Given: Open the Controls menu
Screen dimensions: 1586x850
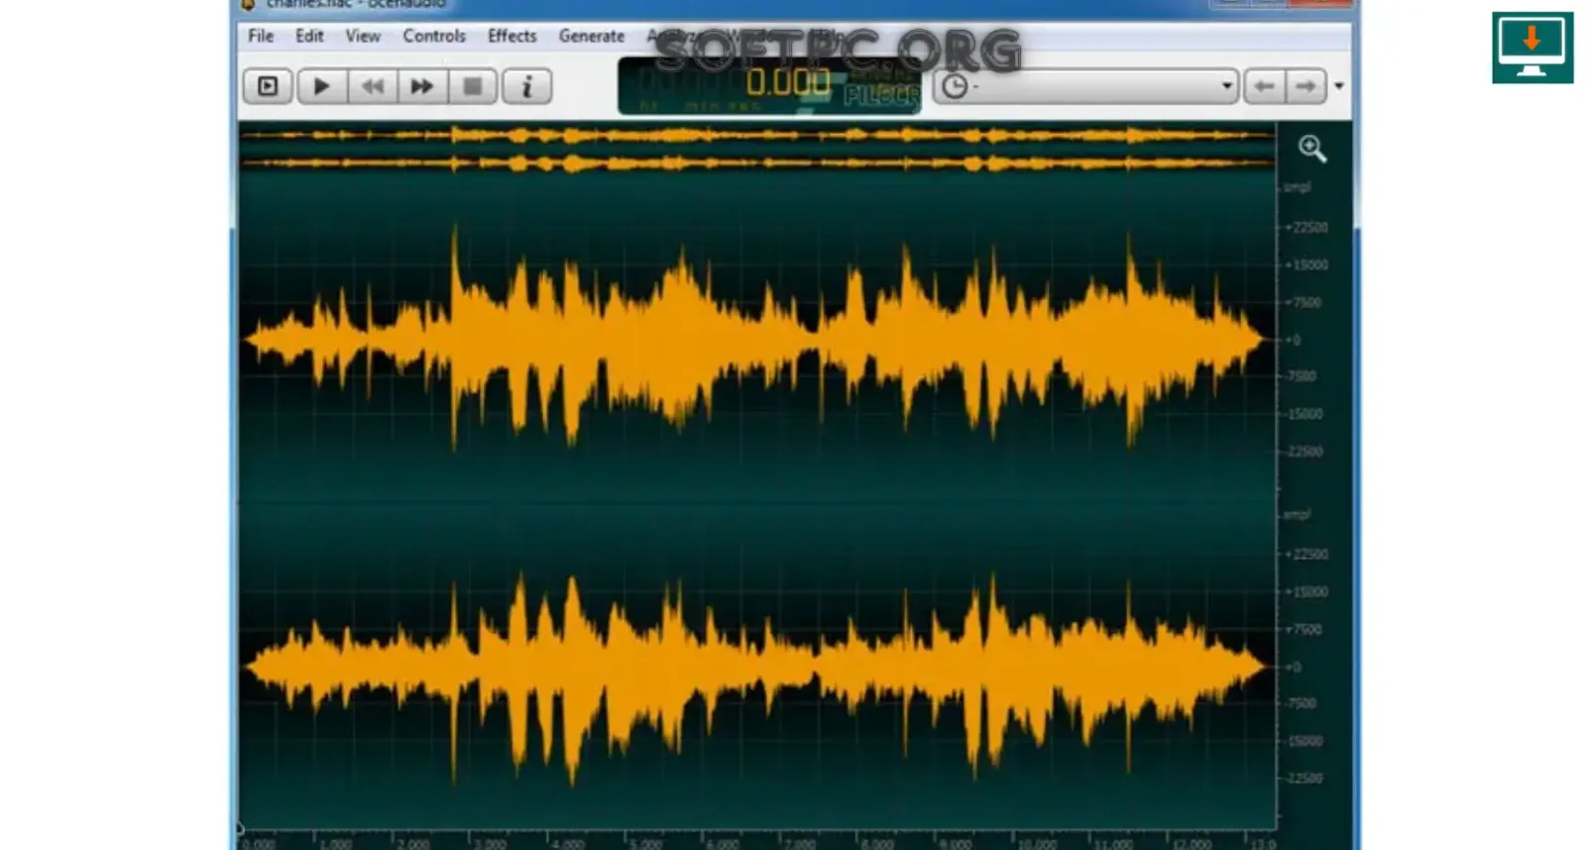Looking at the screenshot, I should point(434,36).
